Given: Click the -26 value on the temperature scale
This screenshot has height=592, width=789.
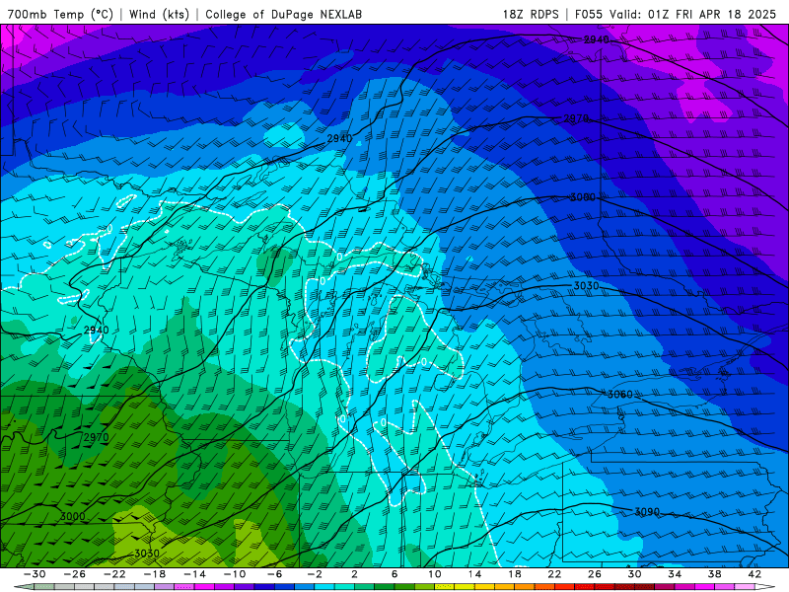Looking at the screenshot, I should [x=75, y=574].
